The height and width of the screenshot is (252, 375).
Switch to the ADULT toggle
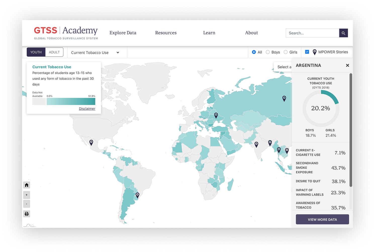point(54,52)
